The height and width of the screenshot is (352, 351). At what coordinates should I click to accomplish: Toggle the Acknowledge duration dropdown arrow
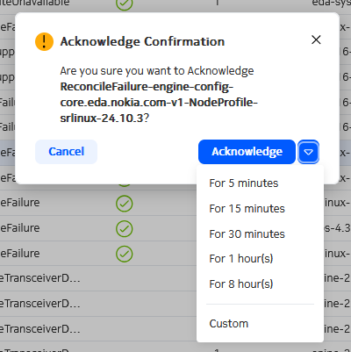(x=308, y=152)
